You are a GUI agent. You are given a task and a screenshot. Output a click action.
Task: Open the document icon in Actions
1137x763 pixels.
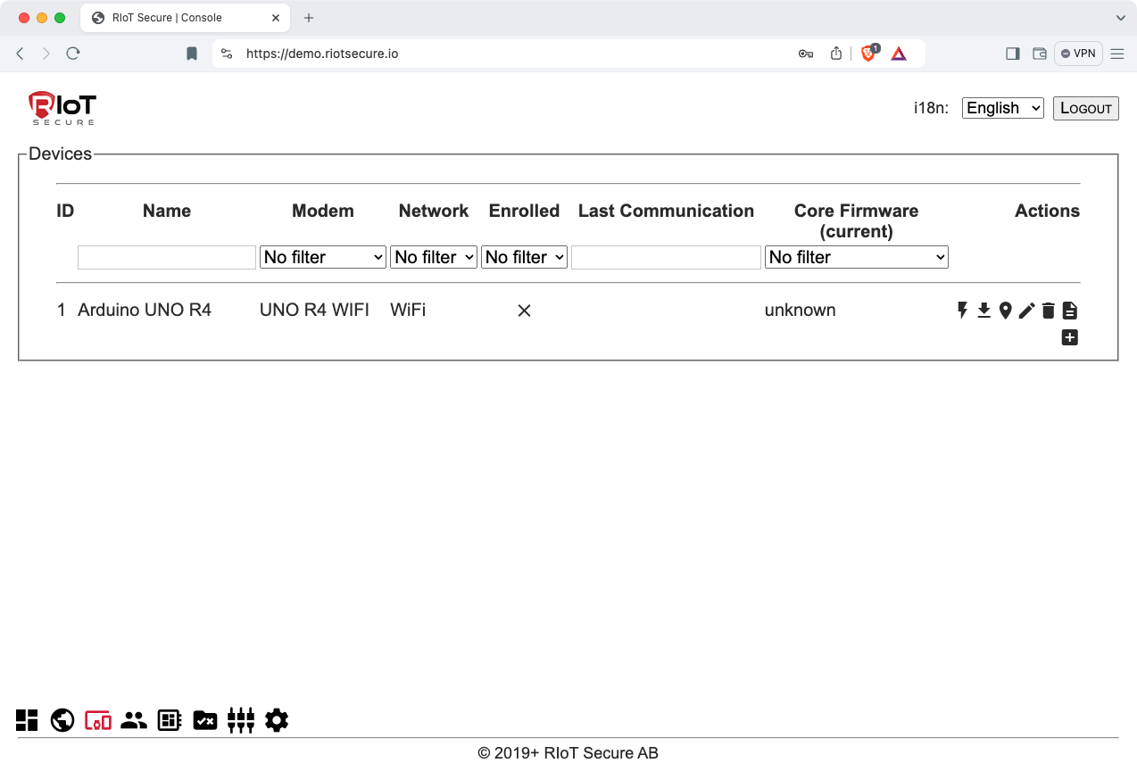point(1069,311)
